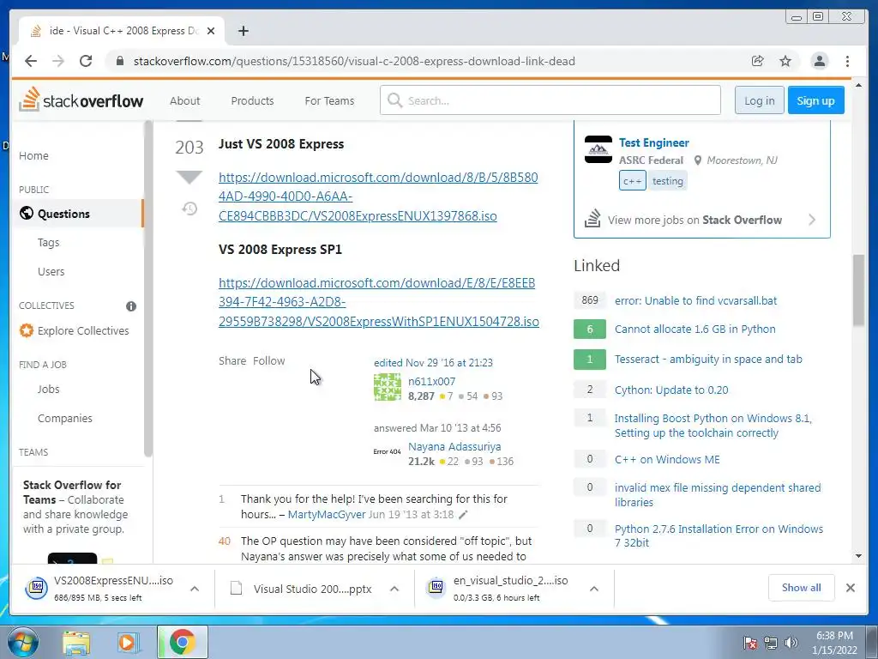Screen dimensions: 878x659
Task: Open Windows Media Player from taskbar
Action: [x=127, y=642]
